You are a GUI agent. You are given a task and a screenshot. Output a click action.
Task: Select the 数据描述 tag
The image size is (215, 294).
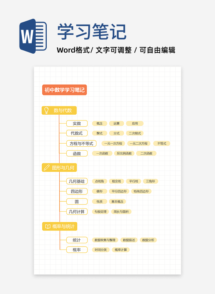click(129, 240)
